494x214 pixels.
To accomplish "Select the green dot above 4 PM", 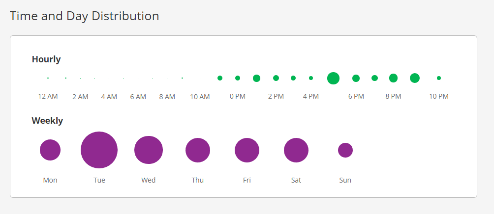I will click(x=311, y=78).
